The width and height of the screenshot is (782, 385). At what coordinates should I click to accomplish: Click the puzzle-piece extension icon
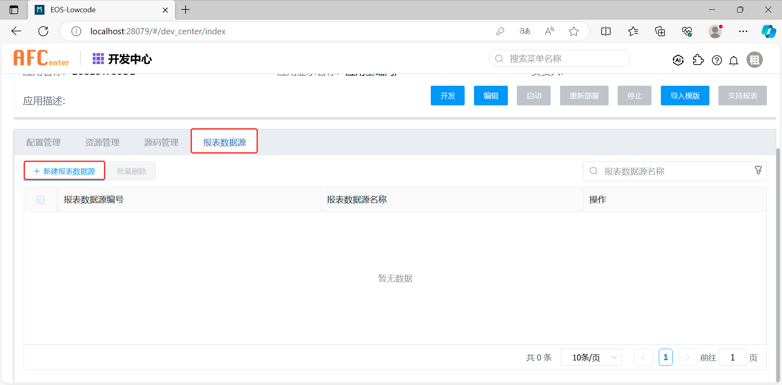coord(698,60)
